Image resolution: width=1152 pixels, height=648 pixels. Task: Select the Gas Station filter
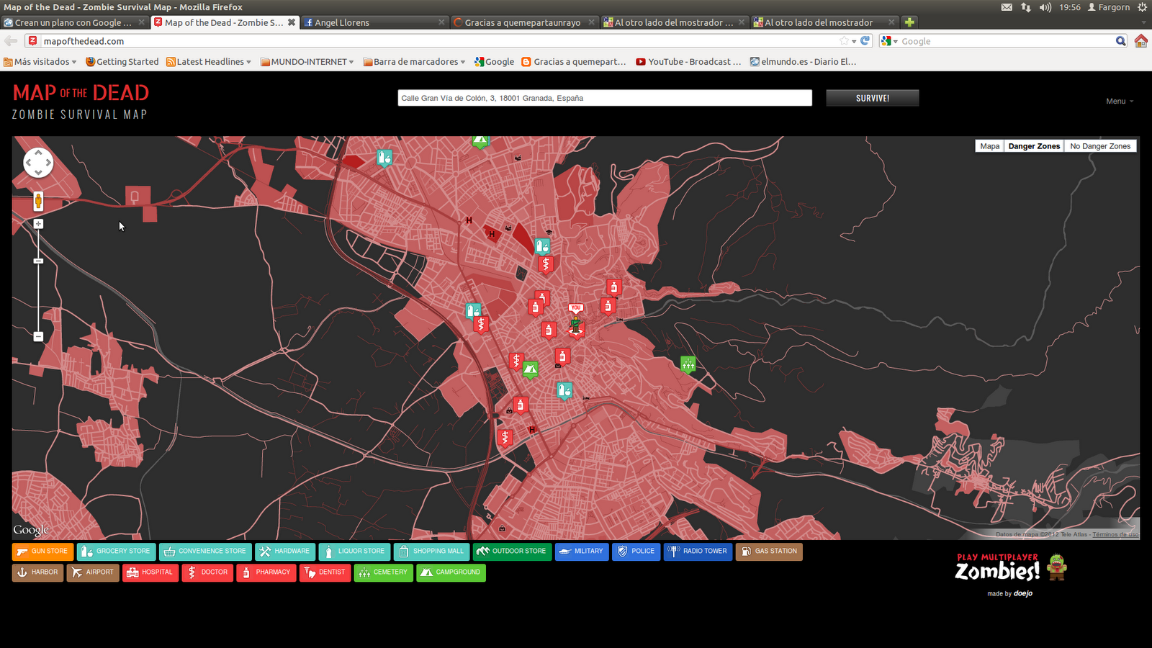pos(768,552)
